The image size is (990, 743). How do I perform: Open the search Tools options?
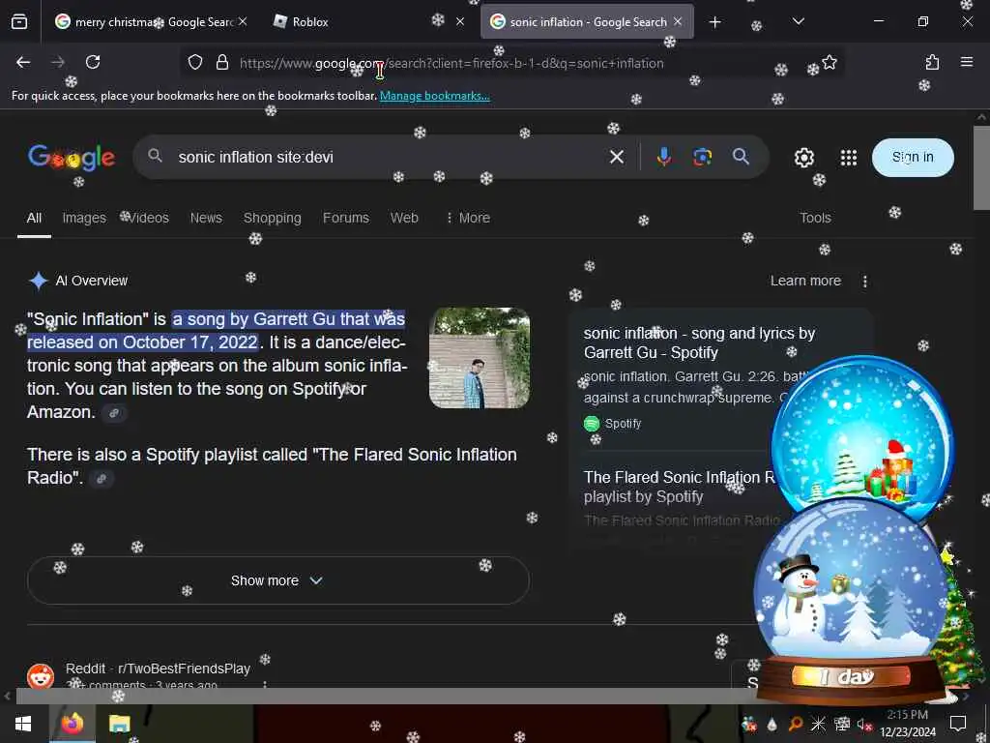(815, 218)
